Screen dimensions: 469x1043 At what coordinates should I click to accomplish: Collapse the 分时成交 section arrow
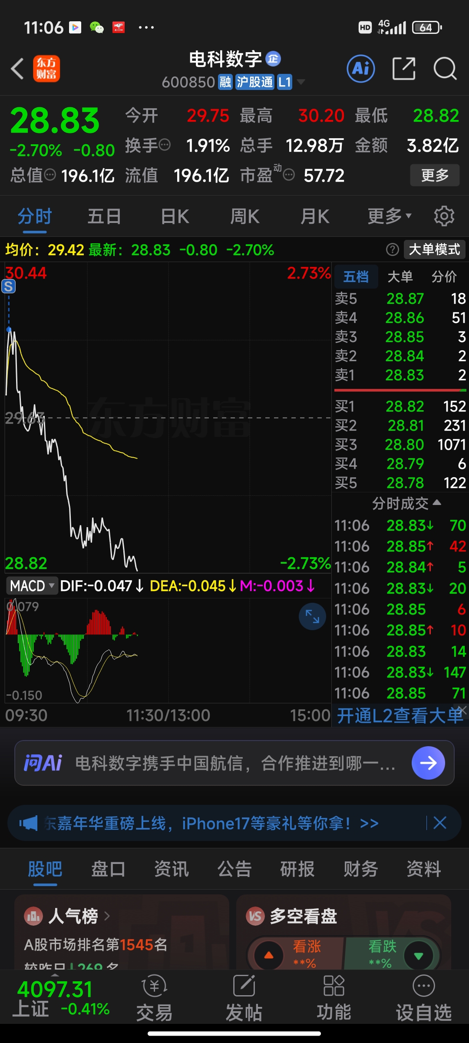coord(437,502)
